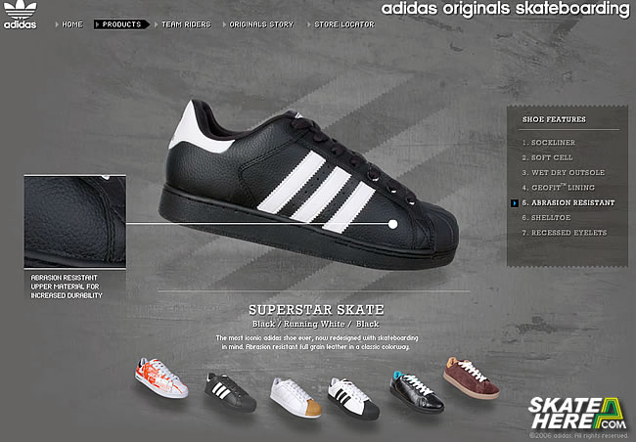Go to the Home page
This screenshot has height=442, width=636.
72,24
